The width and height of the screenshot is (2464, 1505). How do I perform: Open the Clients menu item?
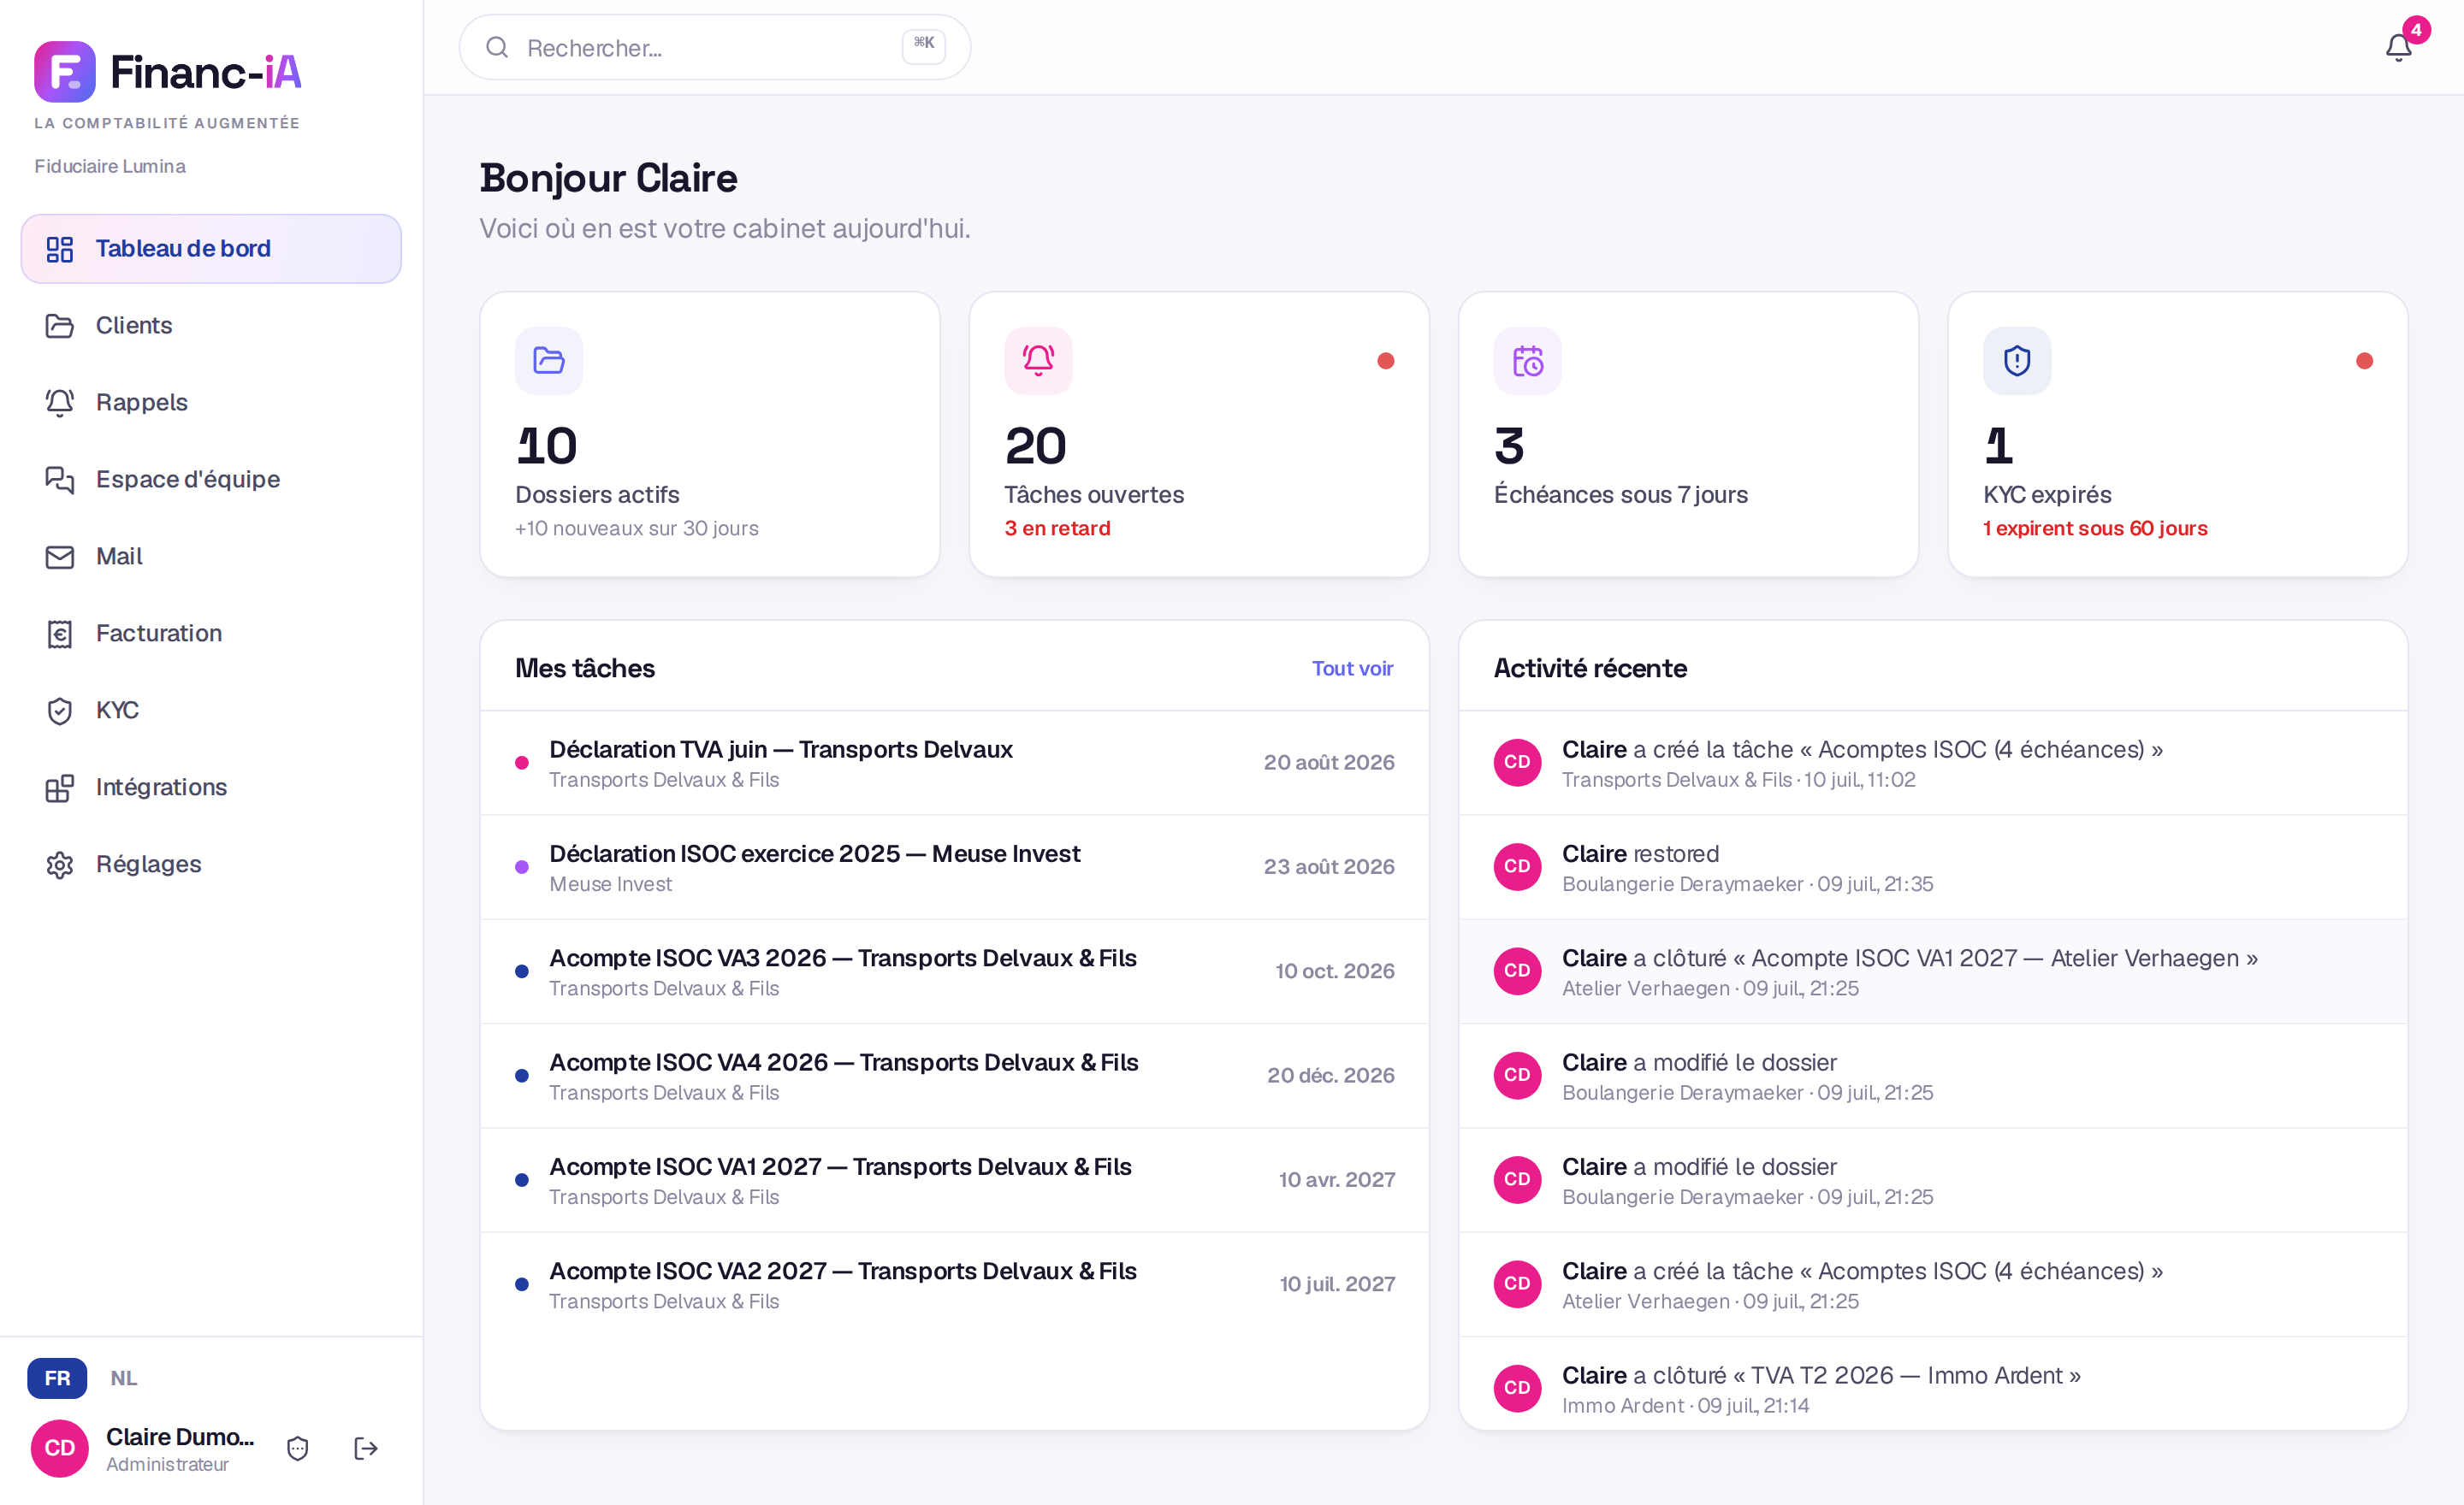coord(211,326)
